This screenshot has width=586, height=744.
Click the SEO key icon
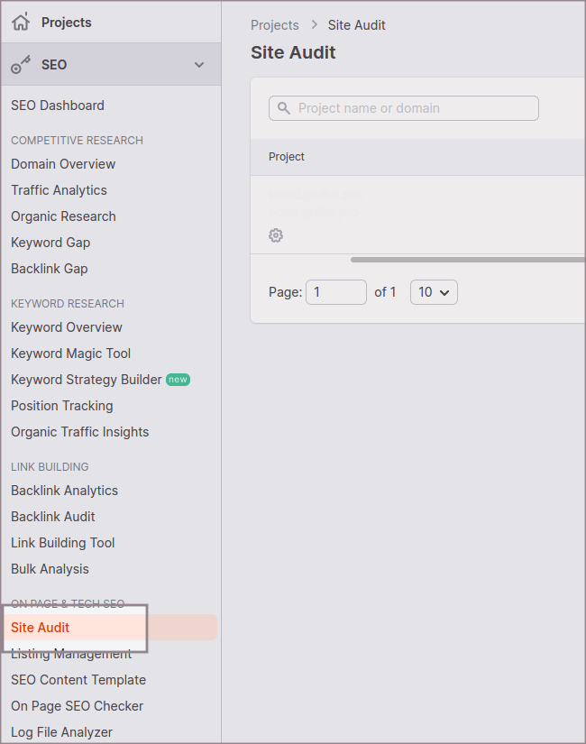(x=22, y=65)
